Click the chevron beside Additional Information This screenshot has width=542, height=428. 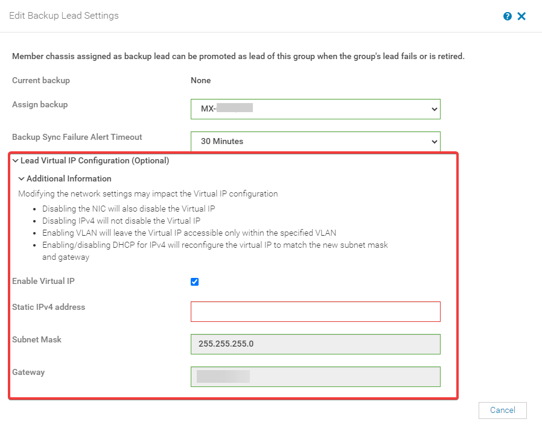tap(22, 178)
